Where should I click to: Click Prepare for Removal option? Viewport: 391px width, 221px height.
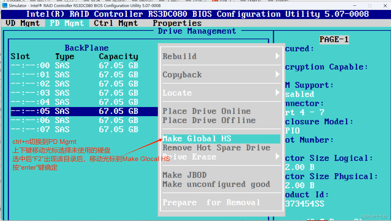[x=211, y=202]
